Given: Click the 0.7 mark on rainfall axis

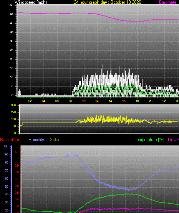Looking at the screenshot, I should (x=17, y=179).
